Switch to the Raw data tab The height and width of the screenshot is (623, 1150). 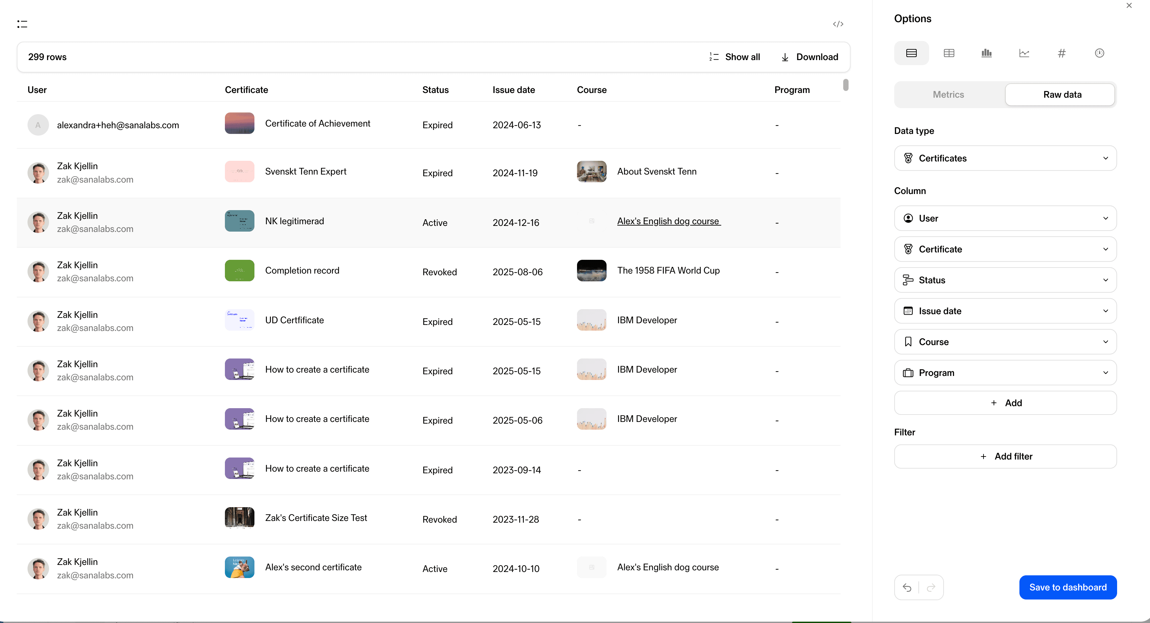(1062, 95)
